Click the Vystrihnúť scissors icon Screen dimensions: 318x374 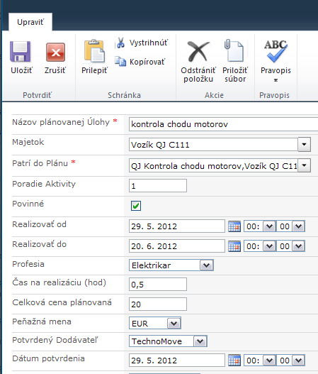coord(120,43)
